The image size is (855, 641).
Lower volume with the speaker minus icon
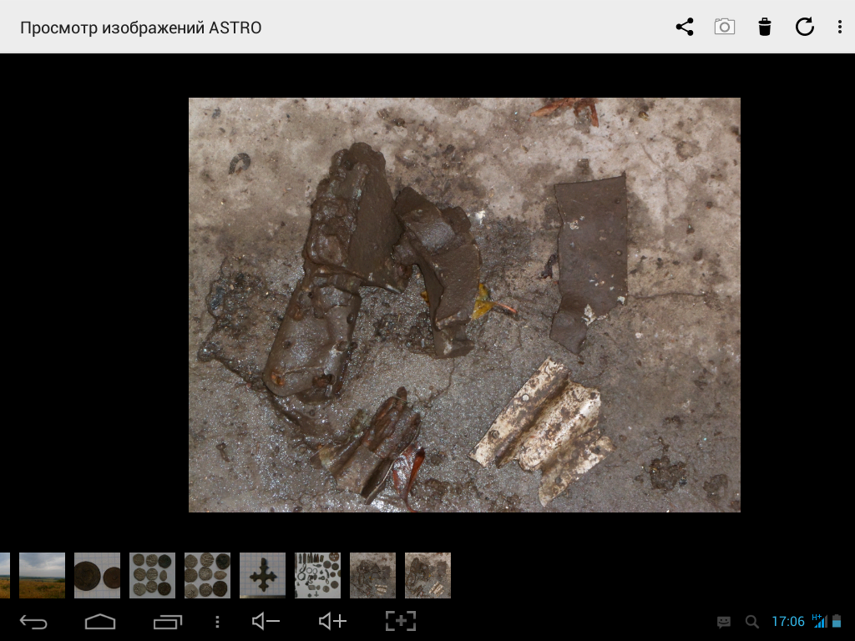(x=266, y=621)
